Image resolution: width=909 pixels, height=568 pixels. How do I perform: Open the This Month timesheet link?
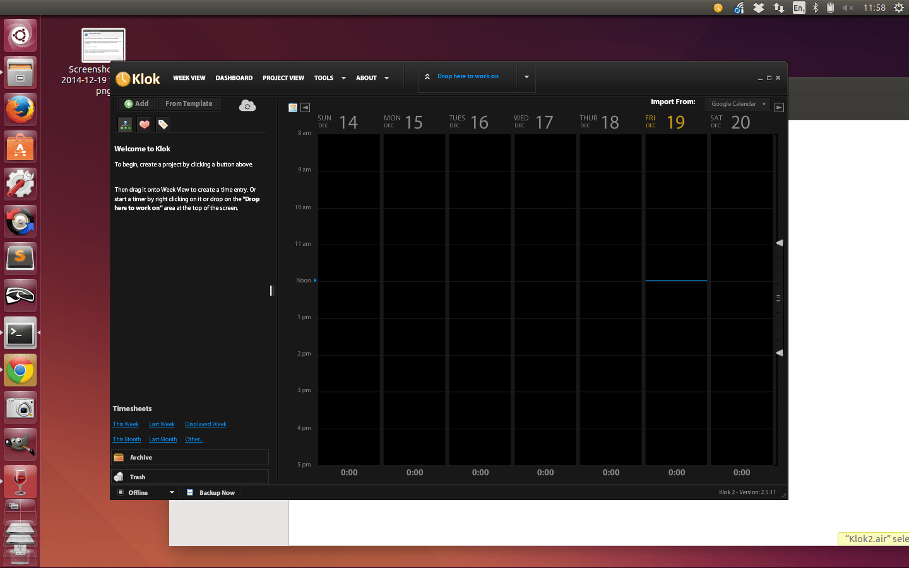[127, 439]
